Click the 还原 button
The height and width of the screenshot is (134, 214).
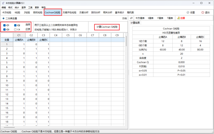coord(28,29)
